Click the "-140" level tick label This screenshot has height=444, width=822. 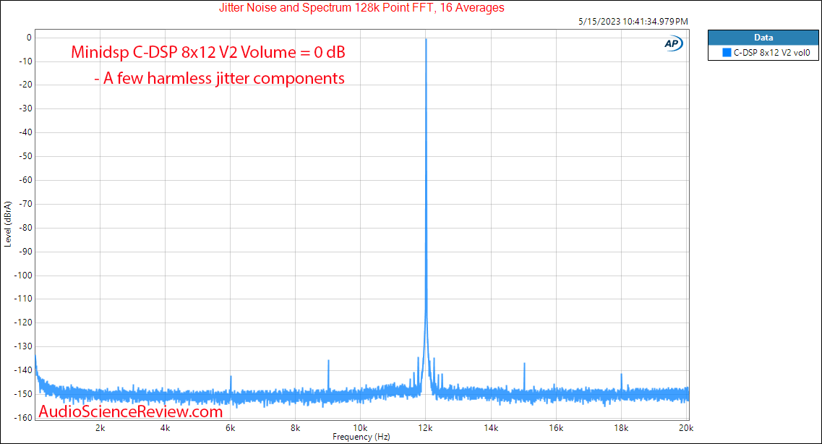tap(24, 370)
